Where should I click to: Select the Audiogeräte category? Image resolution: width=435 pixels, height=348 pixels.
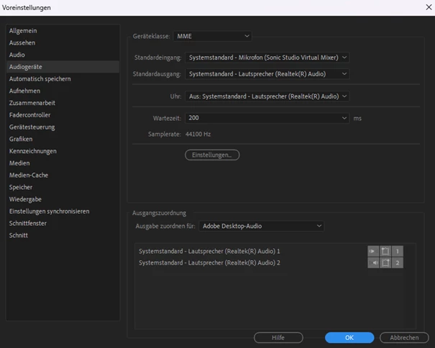point(63,67)
